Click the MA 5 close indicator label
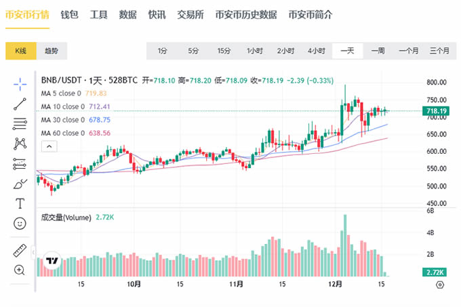 61,94
